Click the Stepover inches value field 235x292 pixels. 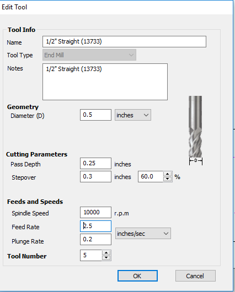[x=95, y=176]
